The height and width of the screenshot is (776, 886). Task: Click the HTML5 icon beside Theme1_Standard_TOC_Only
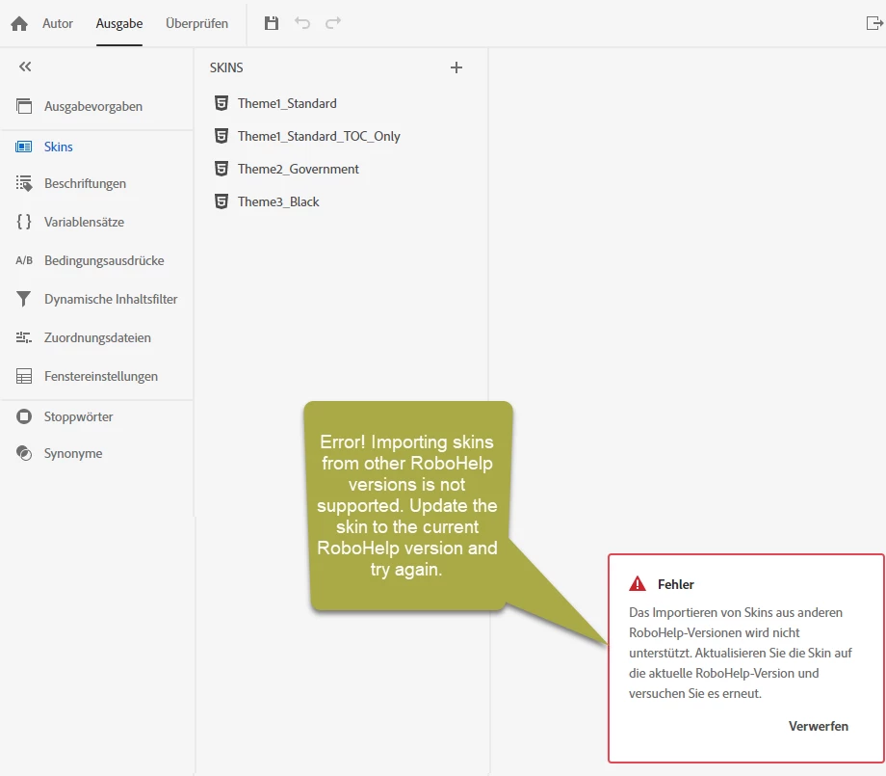[x=221, y=136]
